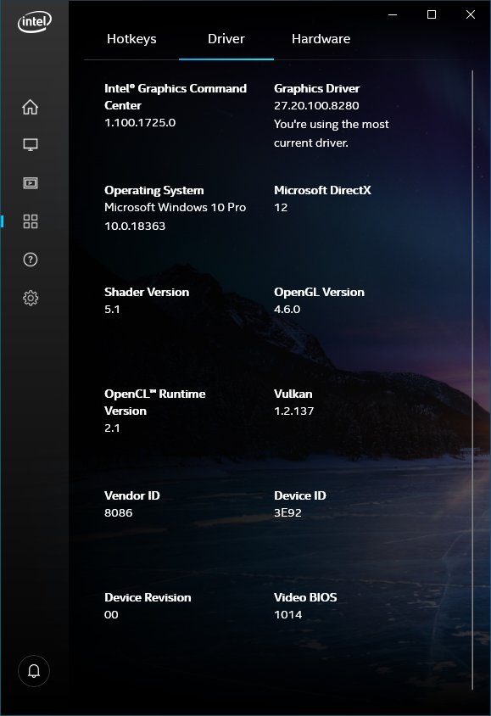The image size is (491, 716).
Task: Click the 'Graphics Driver' heading
Action: (x=316, y=88)
